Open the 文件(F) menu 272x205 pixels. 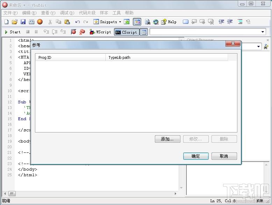10,13
